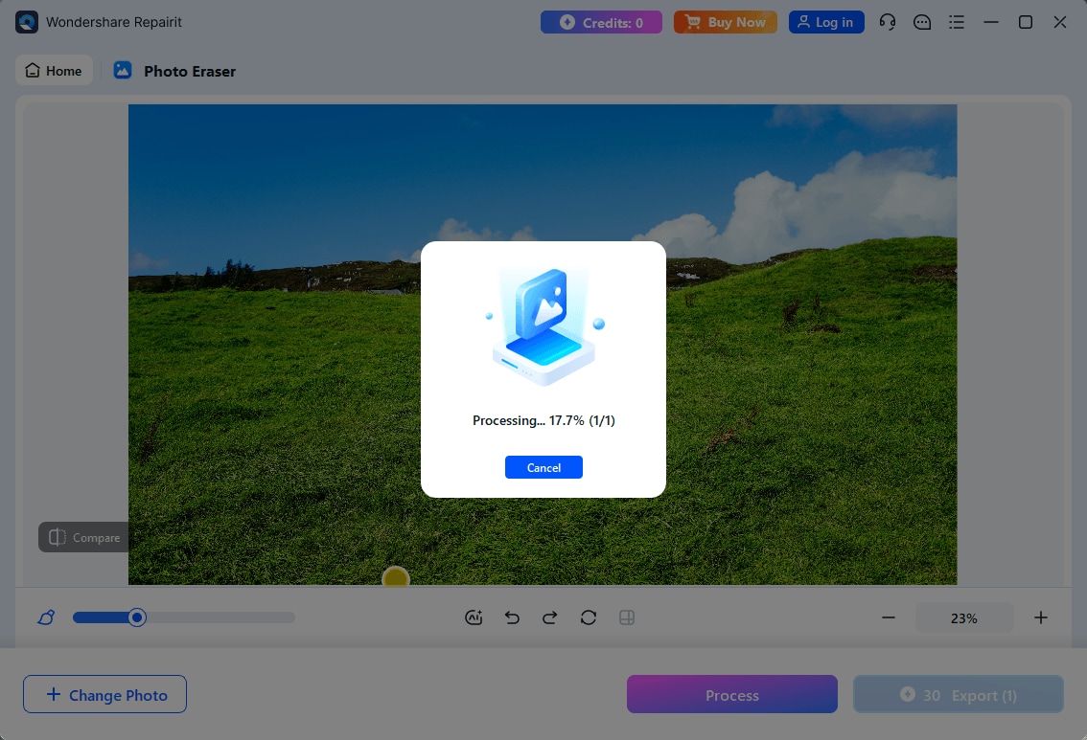Image resolution: width=1087 pixels, height=740 pixels.
Task: Click Buy Now in the title bar
Action: tap(726, 21)
